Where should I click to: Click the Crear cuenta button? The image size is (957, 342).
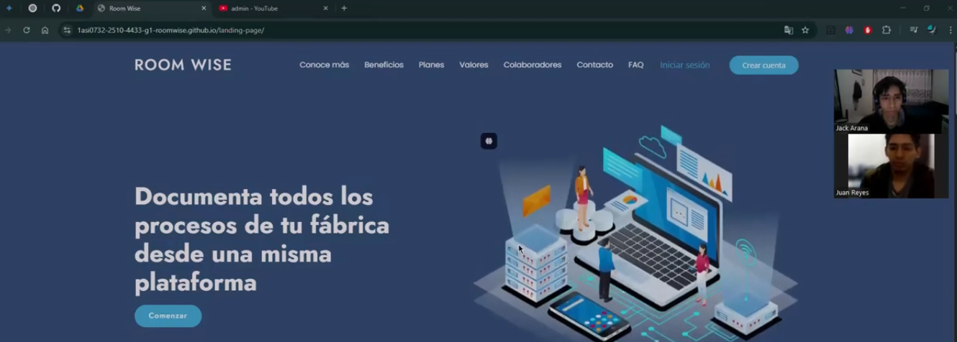point(763,65)
